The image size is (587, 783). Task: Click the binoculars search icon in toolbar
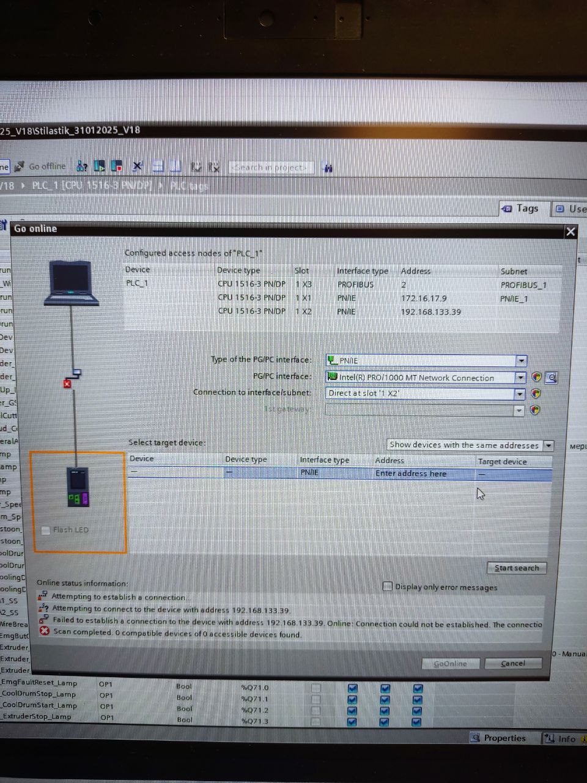pyautogui.click(x=328, y=167)
